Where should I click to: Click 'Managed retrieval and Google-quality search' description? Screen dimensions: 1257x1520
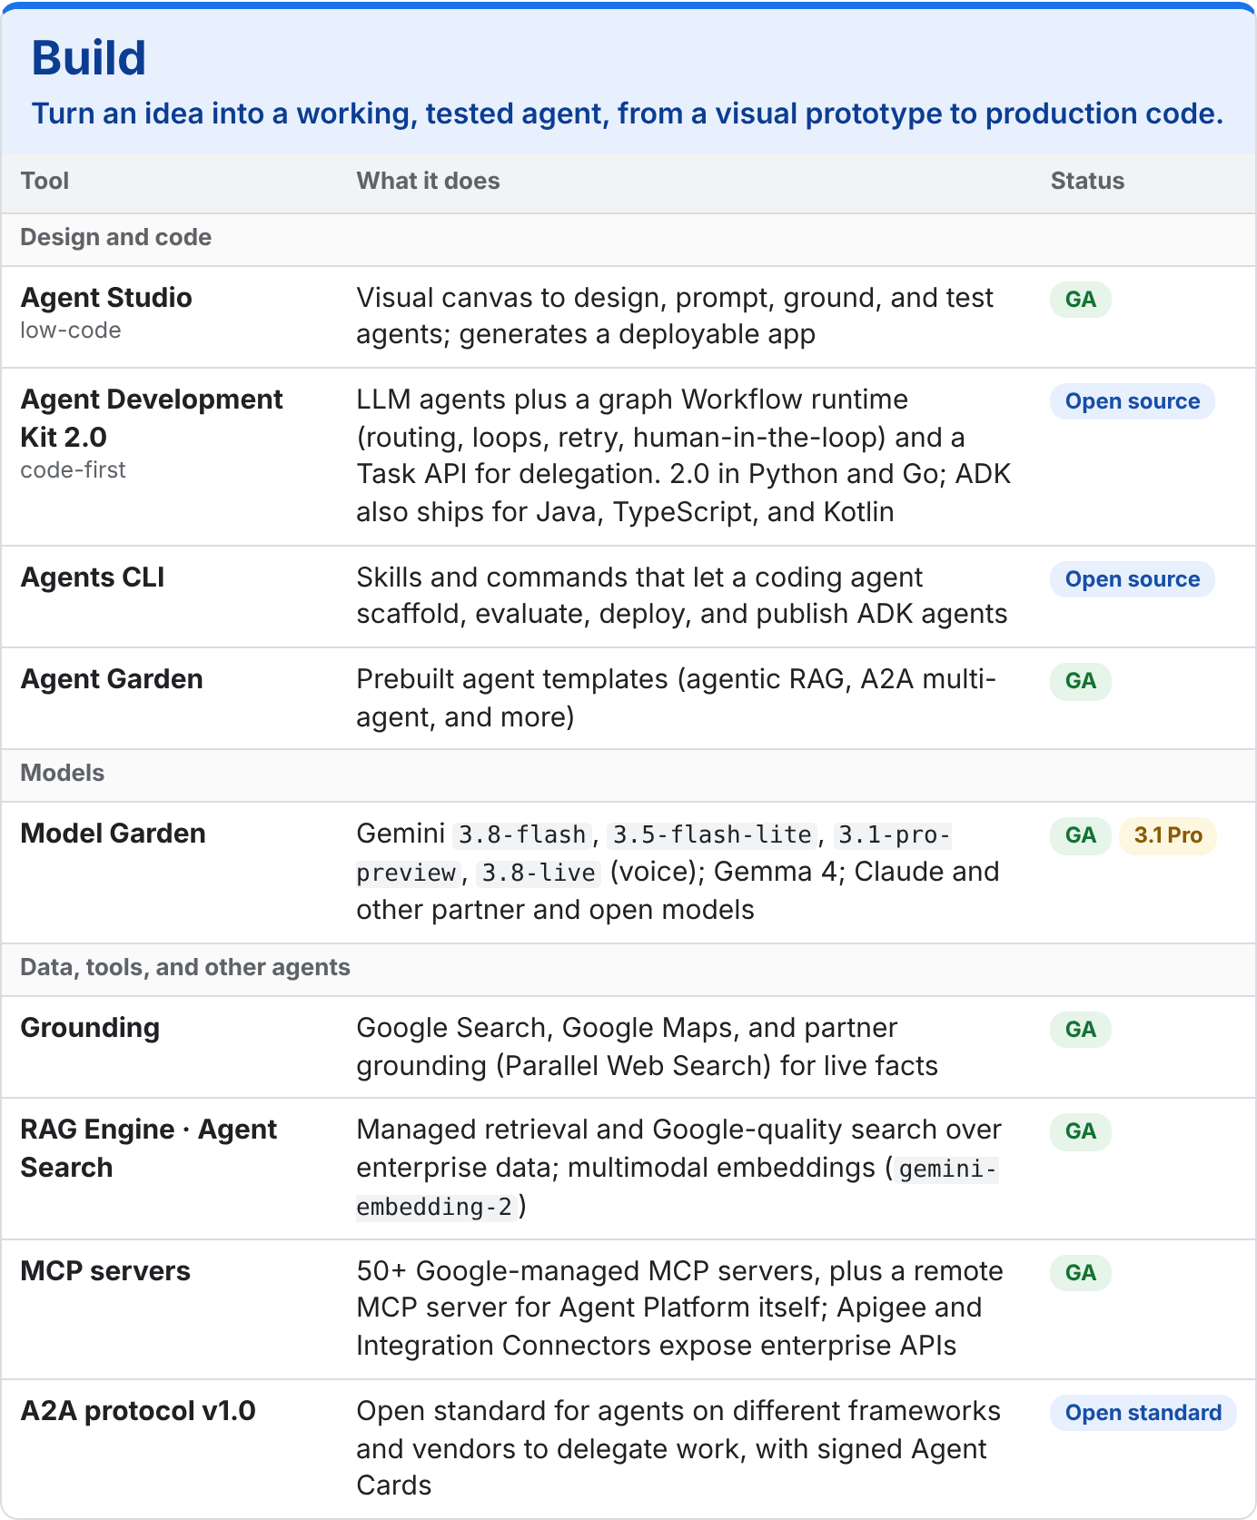coord(679,1168)
